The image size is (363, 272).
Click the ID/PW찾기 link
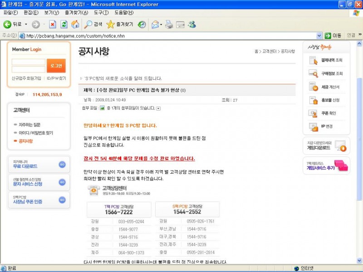pos(56,78)
